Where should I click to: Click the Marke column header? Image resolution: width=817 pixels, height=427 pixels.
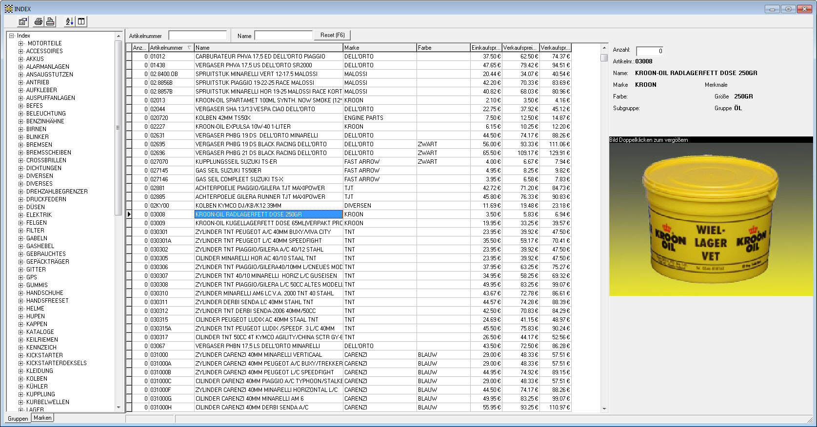click(x=380, y=48)
